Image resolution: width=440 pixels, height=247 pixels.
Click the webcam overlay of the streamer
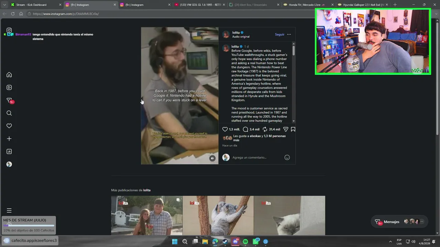[373, 41]
